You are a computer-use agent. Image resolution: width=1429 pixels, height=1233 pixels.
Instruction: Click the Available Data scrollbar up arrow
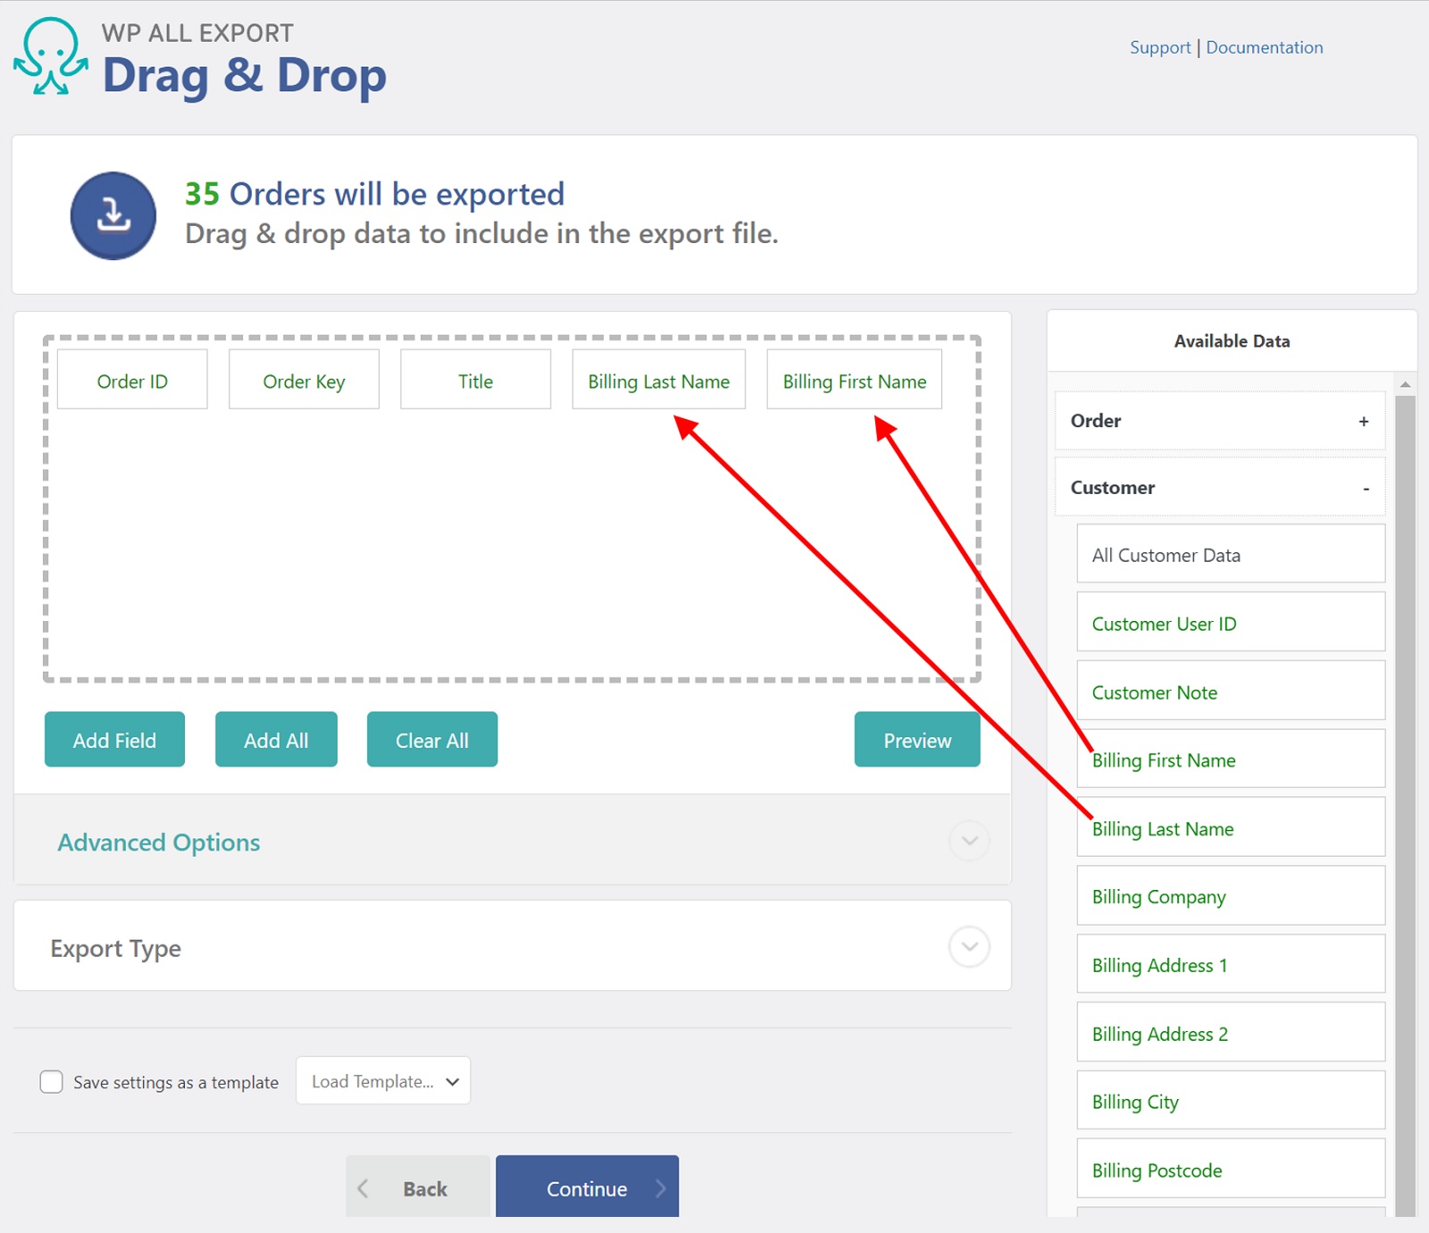pos(1405,384)
